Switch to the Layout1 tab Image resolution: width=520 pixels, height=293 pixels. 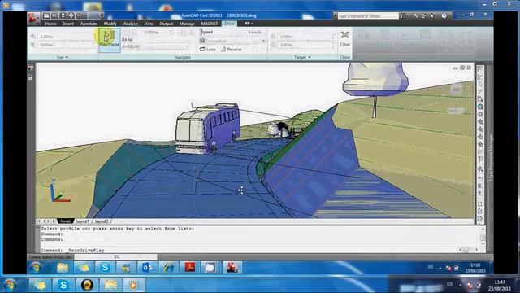click(x=83, y=221)
